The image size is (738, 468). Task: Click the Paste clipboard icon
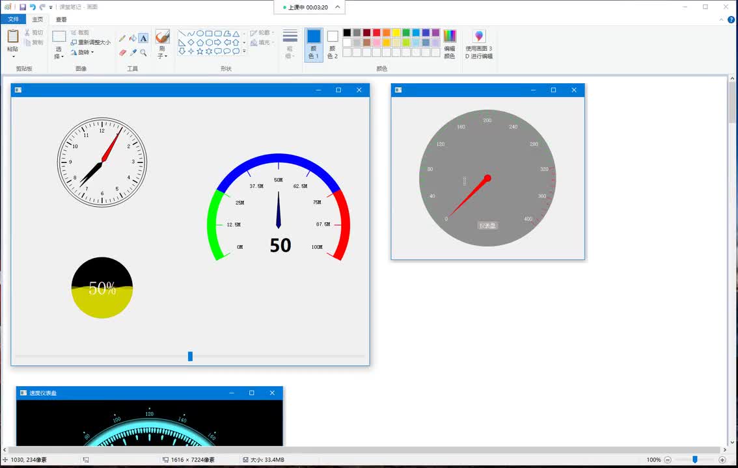(x=13, y=36)
